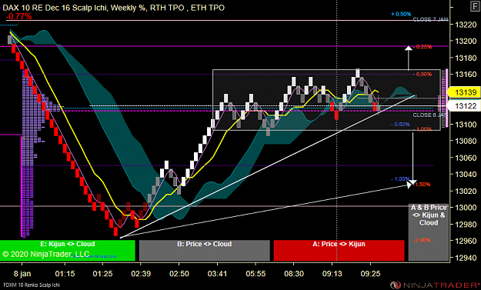Click the 13020 price axis label
This screenshot has width=481, height=290.
tap(466, 192)
